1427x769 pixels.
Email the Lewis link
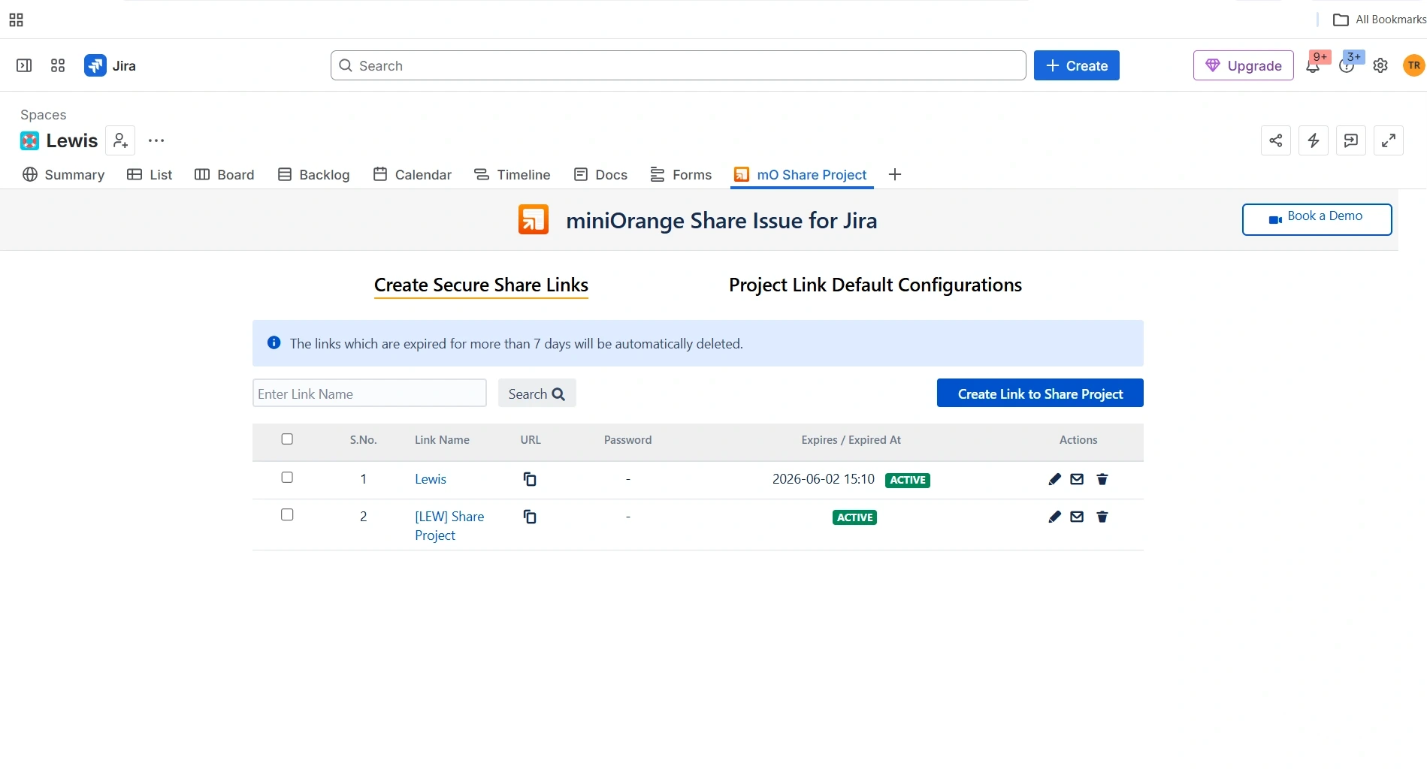(x=1077, y=479)
